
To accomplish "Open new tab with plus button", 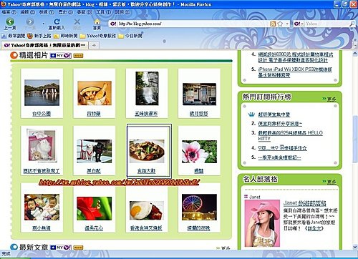I will pyautogui.click(x=94, y=45).
